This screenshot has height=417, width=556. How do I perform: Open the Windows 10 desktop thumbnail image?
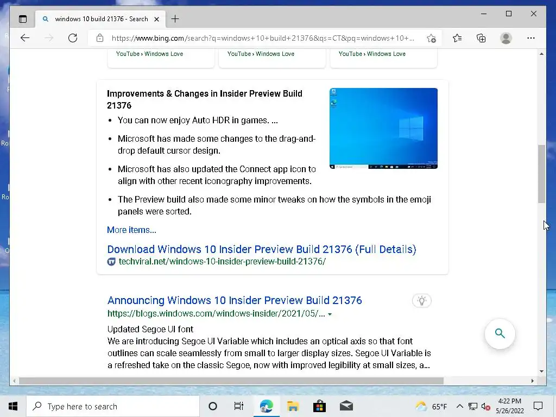pos(383,128)
